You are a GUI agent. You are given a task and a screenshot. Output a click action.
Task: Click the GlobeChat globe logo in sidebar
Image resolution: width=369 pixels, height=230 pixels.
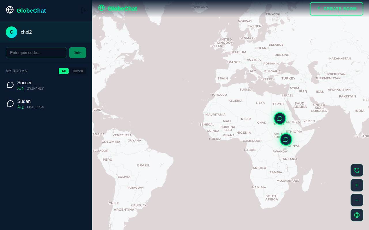coord(10,10)
